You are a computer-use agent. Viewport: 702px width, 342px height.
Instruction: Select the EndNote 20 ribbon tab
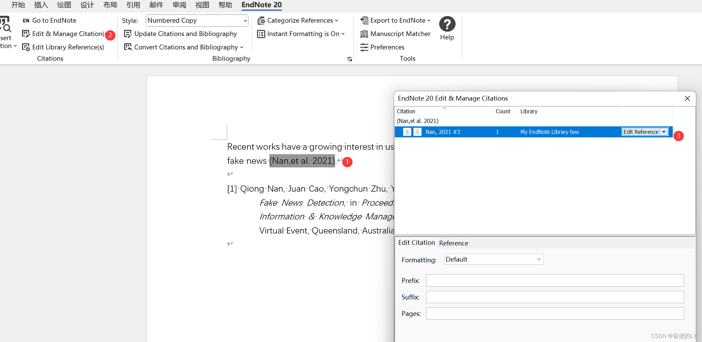[261, 5]
